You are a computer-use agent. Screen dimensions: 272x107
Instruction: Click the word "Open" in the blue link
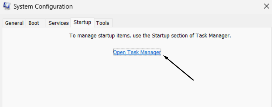pyautogui.click(x=120, y=52)
